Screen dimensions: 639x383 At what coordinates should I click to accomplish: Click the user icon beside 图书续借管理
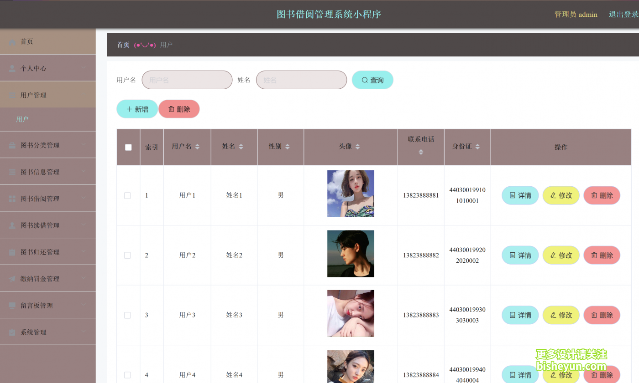[x=12, y=225]
